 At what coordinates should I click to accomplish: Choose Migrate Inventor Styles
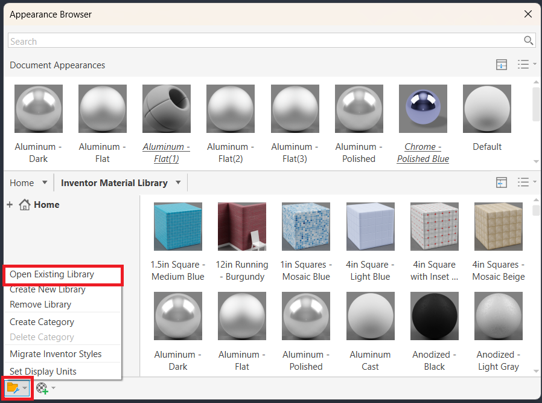pos(63,354)
